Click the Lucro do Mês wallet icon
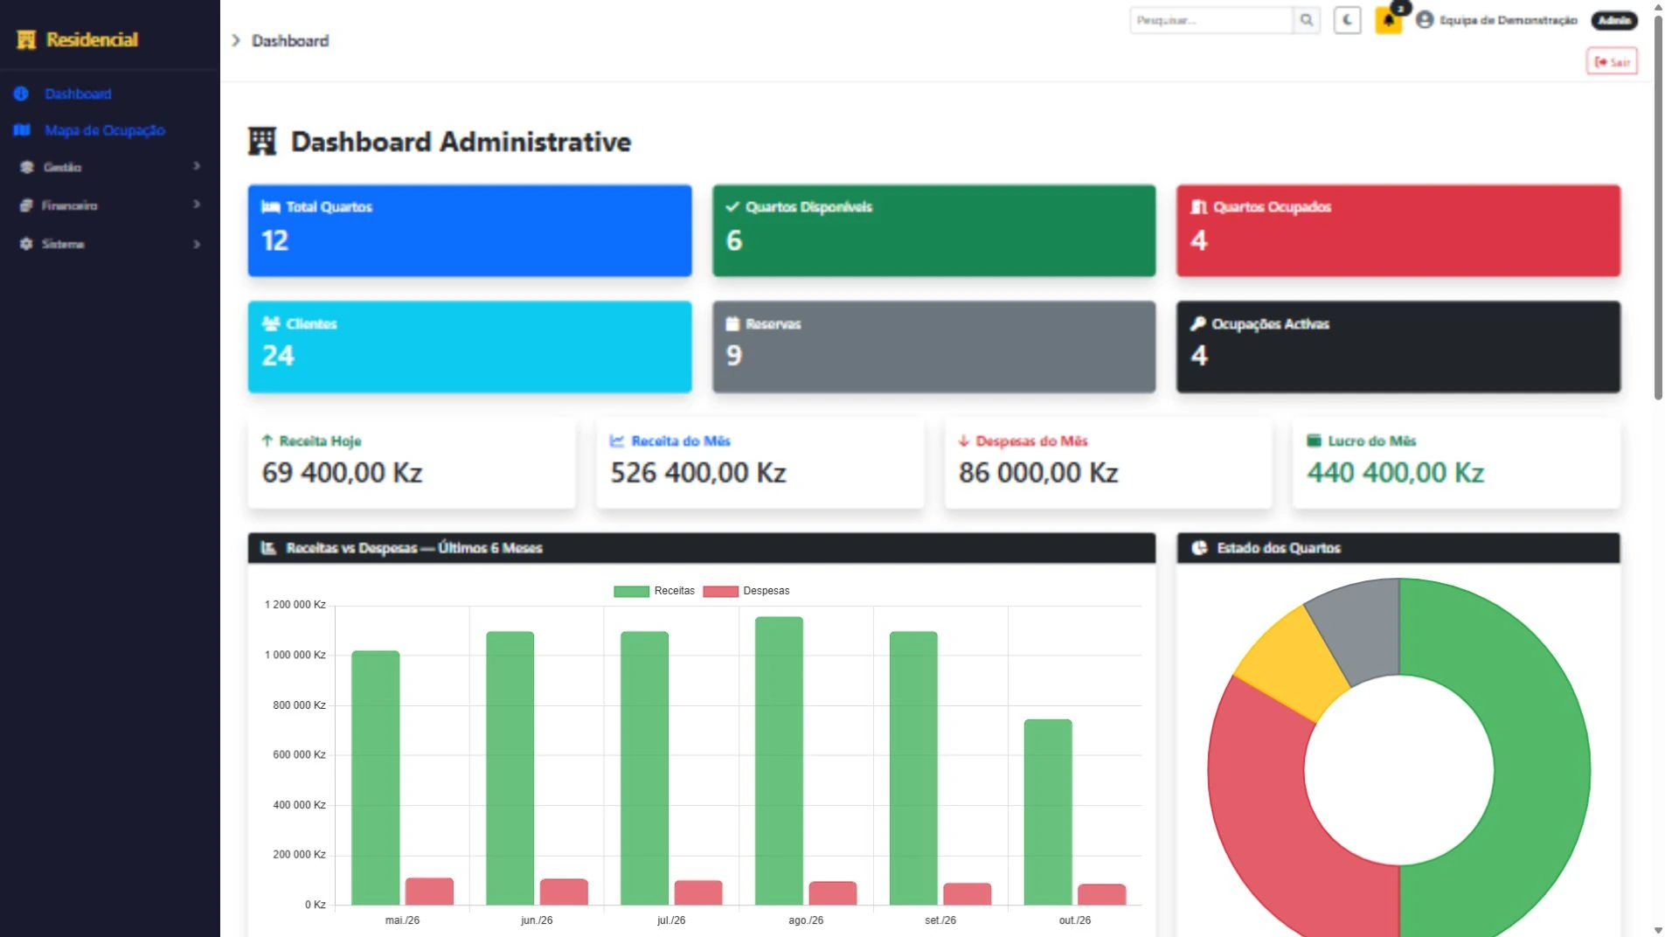The image size is (1665, 937). pos(1314,441)
